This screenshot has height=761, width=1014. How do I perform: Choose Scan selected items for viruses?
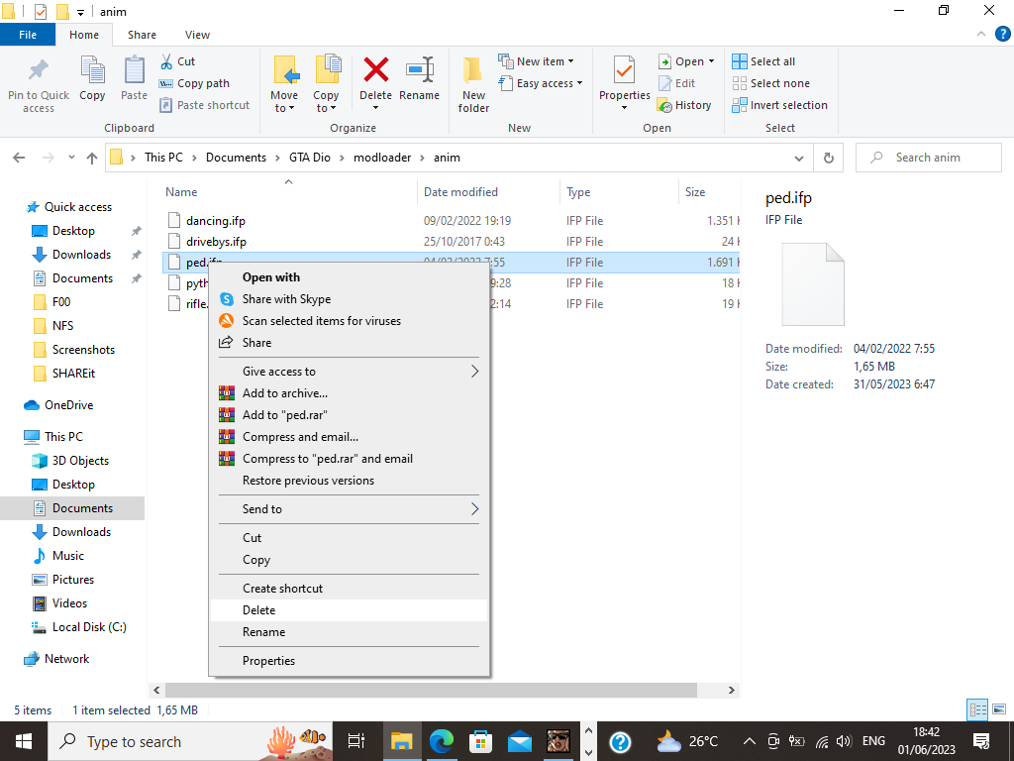click(x=350, y=321)
